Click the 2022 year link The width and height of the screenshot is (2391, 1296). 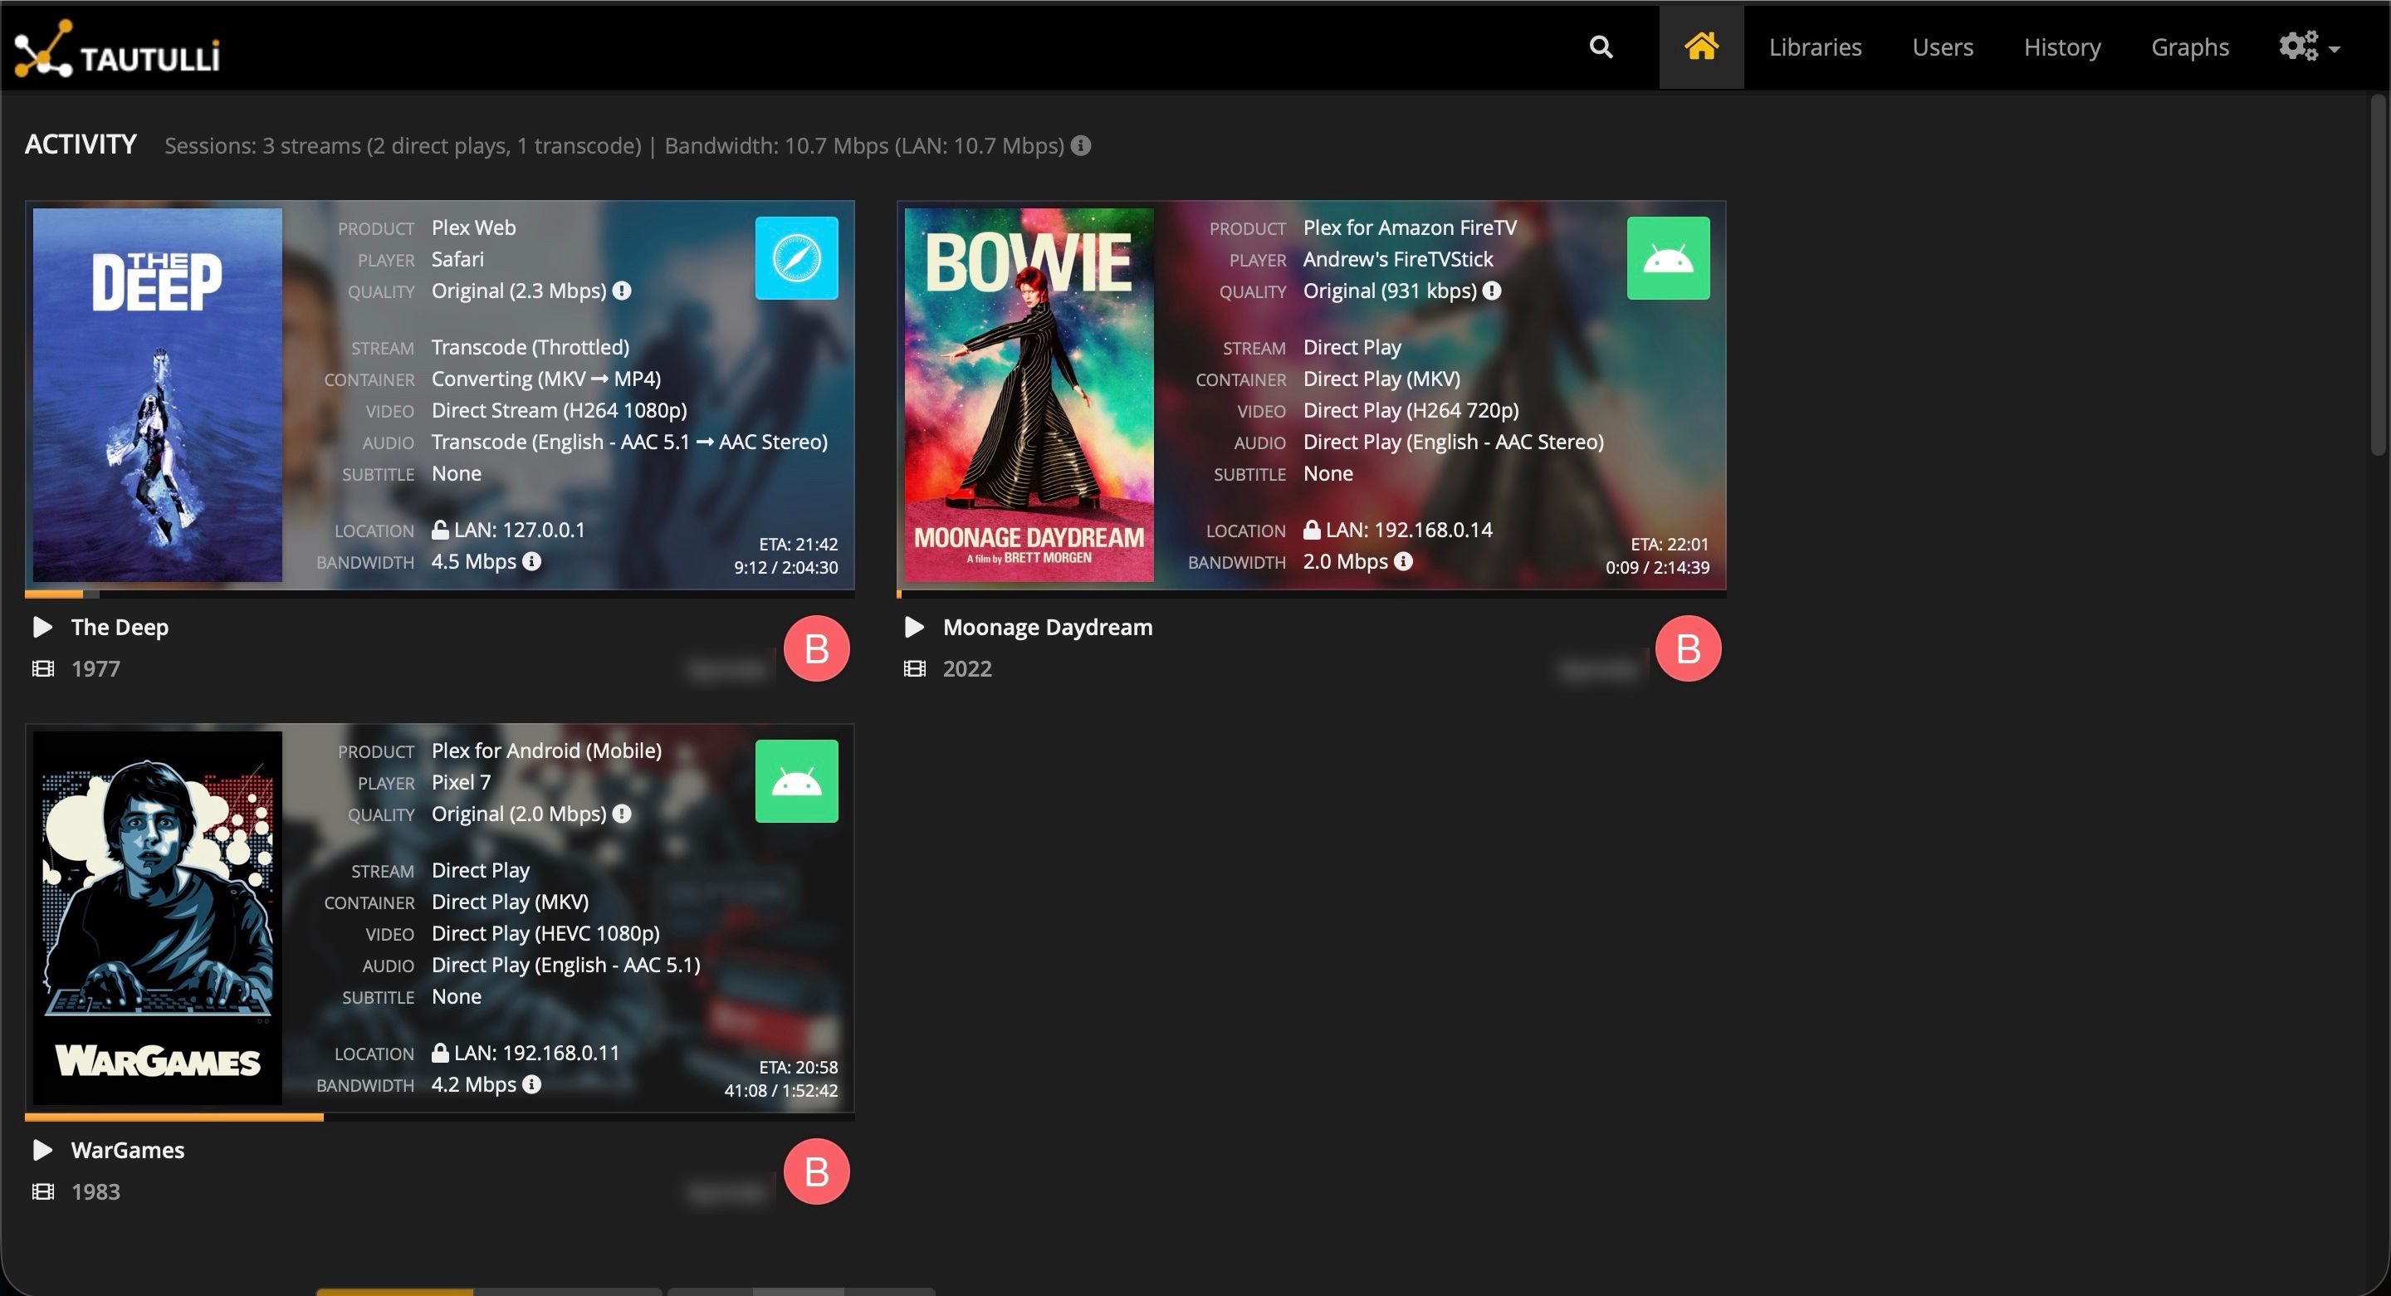tap(967, 668)
